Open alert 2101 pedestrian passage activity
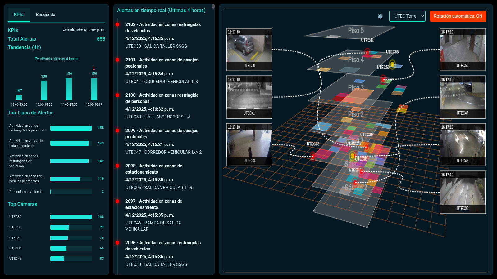497x279 pixels. [x=162, y=63]
